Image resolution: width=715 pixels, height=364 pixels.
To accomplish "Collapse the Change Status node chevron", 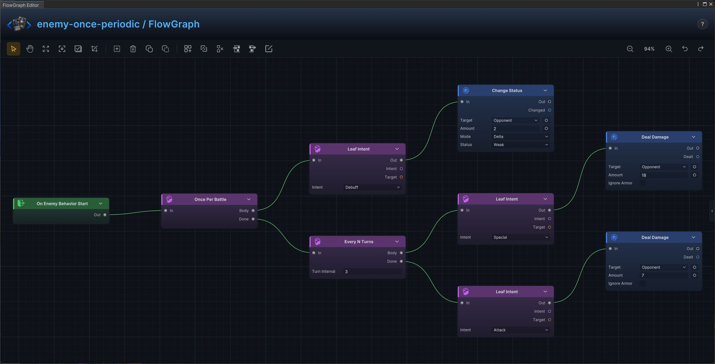I will click(545, 90).
